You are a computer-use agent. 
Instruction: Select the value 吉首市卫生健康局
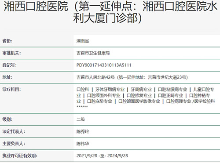pos(93,53)
